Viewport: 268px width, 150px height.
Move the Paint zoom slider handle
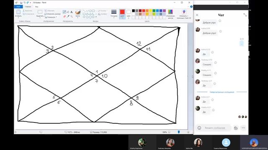(179, 132)
